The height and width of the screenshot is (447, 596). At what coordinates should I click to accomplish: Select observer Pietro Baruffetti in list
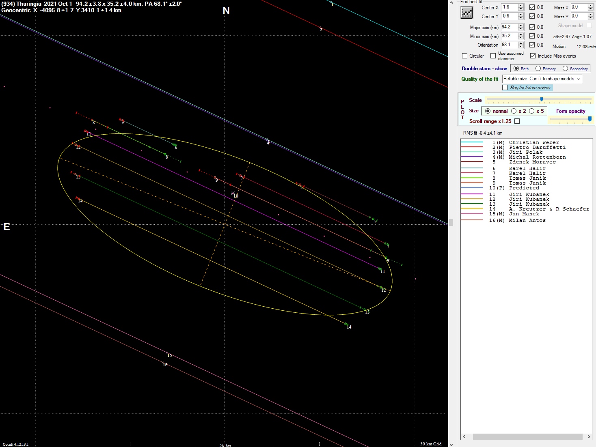[526, 147]
